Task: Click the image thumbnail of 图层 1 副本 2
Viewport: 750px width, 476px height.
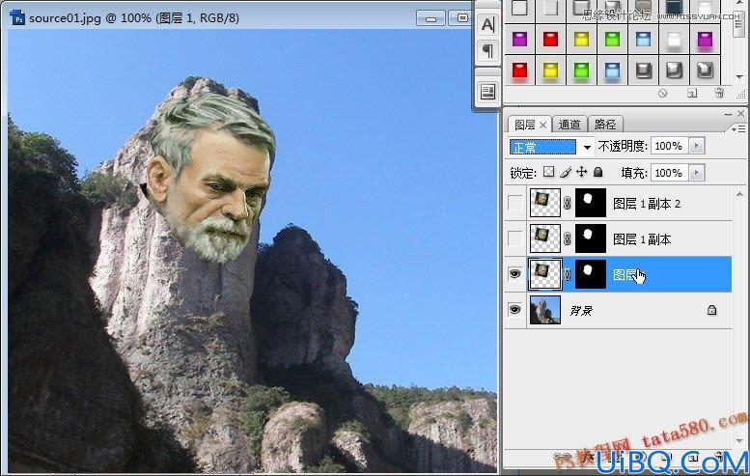Action: coord(545,204)
